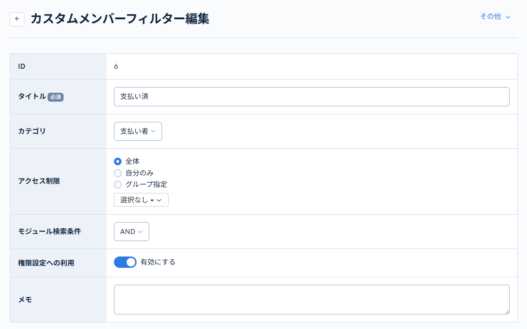This screenshot has height=329, width=527.
Task: Click the chevron on the AND dropdown
Action: (x=141, y=231)
